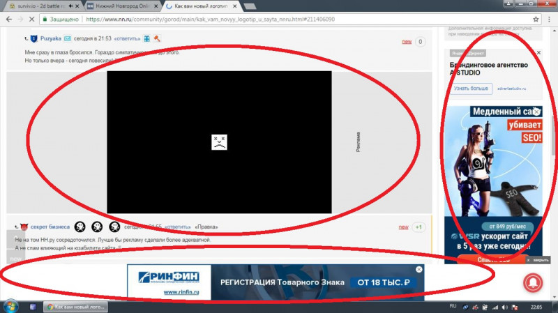This screenshot has width=558, height=313.
Task: Close the Брендинговое агентство ad block
Action: 538,53
